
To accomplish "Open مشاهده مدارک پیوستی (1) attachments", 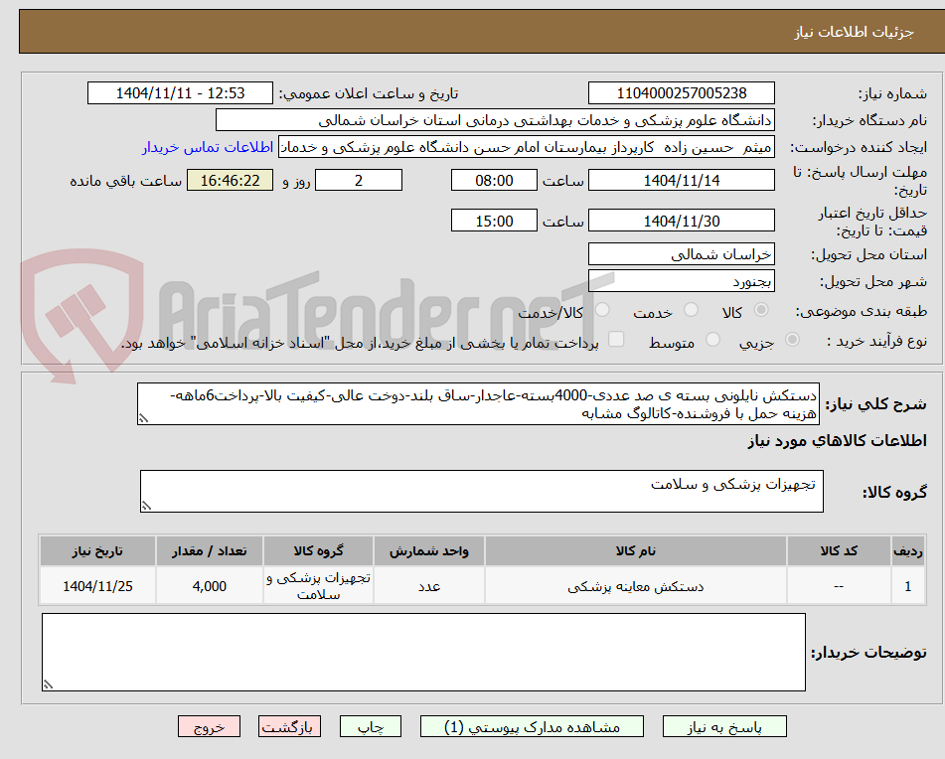I will click(532, 726).
